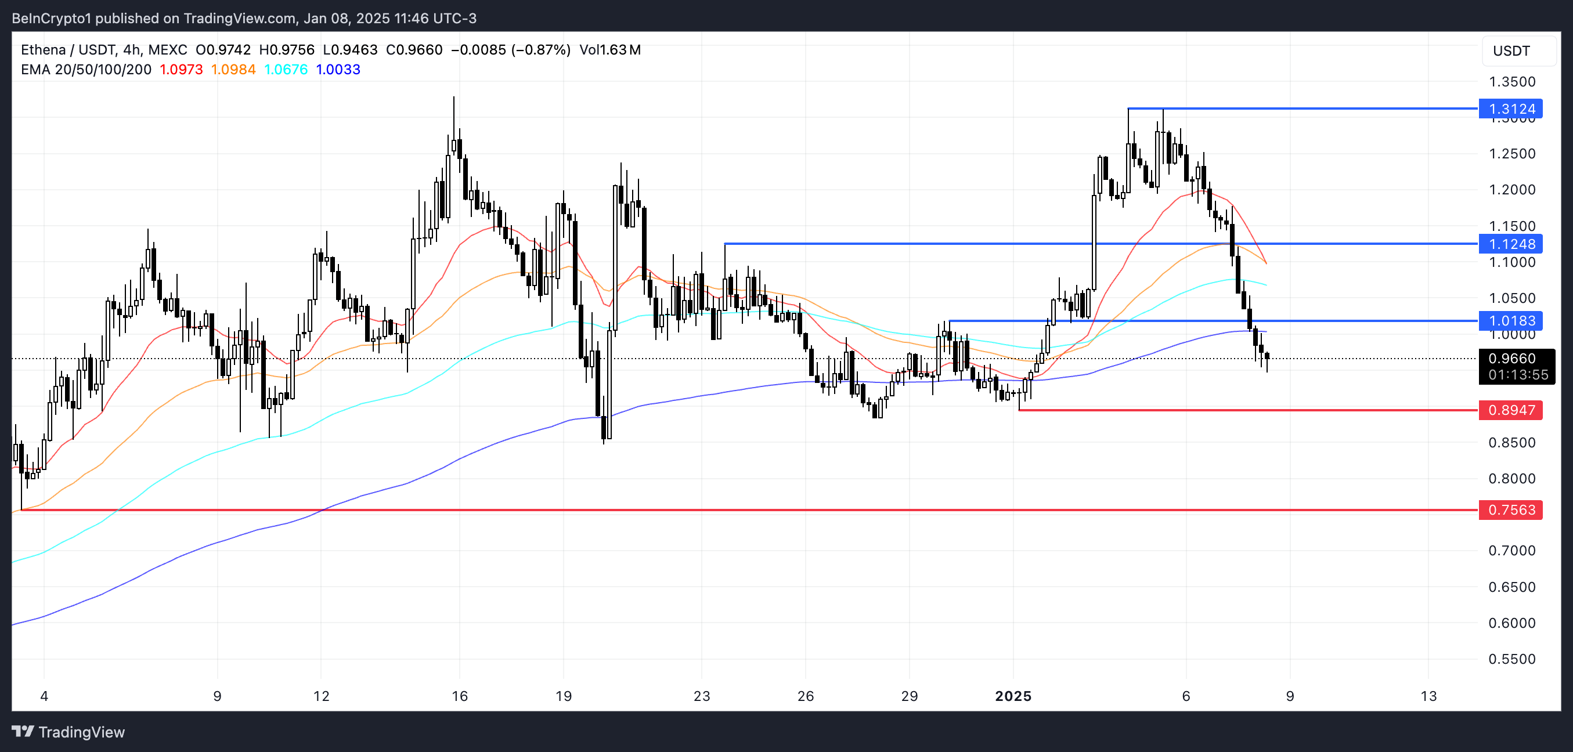The height and width of the screenshot is (752, 1573).
Task: Click the orange EMA value 1.0984
Action: pos(233,70)
